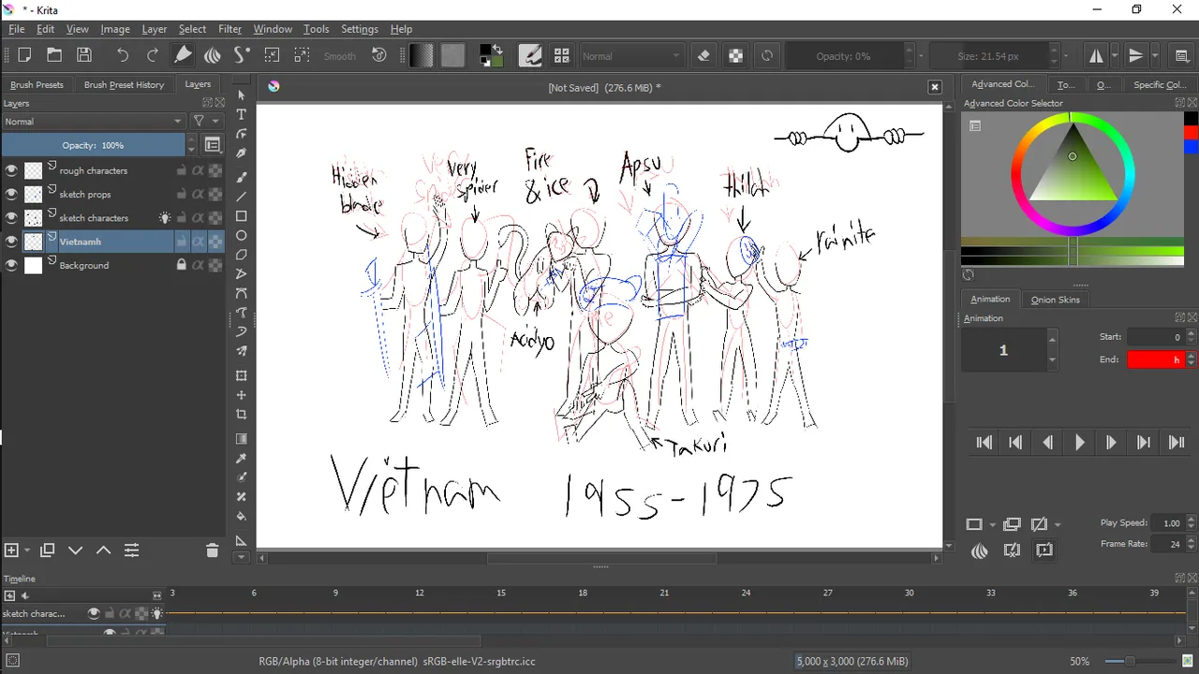Image resolution: width=1199 pixels, height=674 pixels.
Task: Open the brush editor settings
Action: coord(530,55)
